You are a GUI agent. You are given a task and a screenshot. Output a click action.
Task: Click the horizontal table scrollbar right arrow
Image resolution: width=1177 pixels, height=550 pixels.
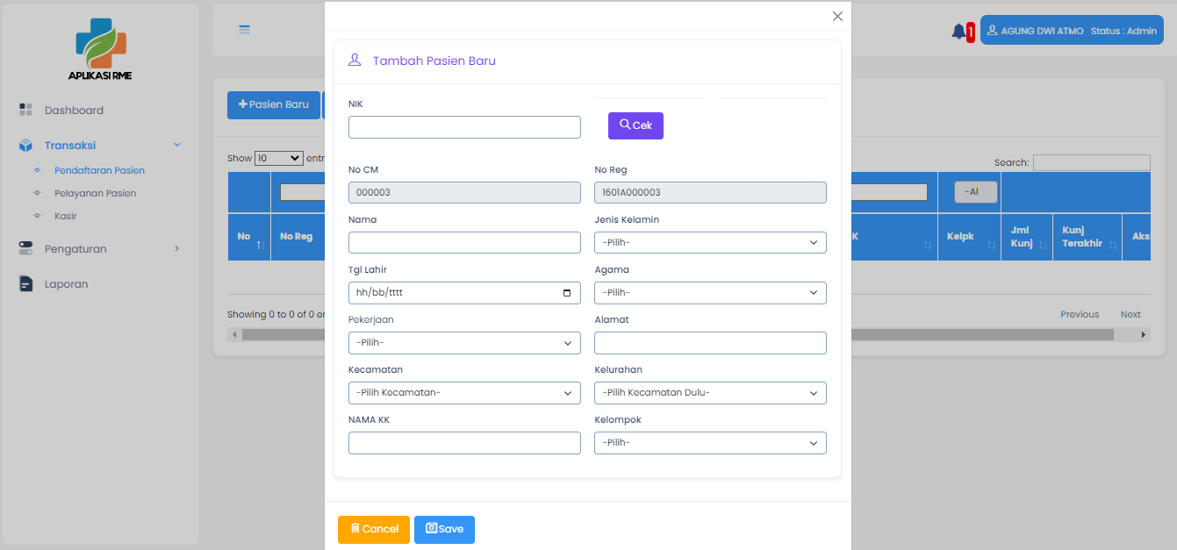(x=1143, y=335)
